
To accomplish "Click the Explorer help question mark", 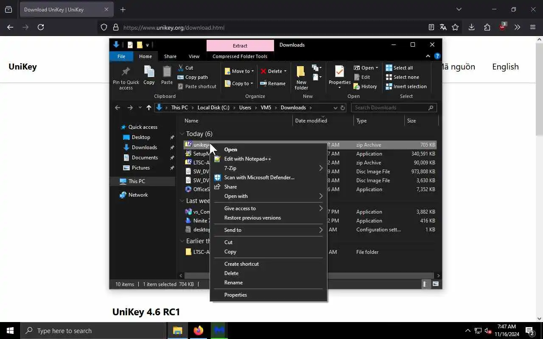I will click(x=437, y=56).
